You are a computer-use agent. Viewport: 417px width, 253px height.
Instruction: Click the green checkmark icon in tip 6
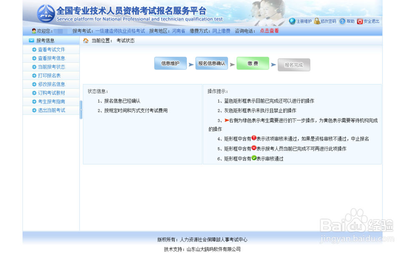click(x=254, y=158)
